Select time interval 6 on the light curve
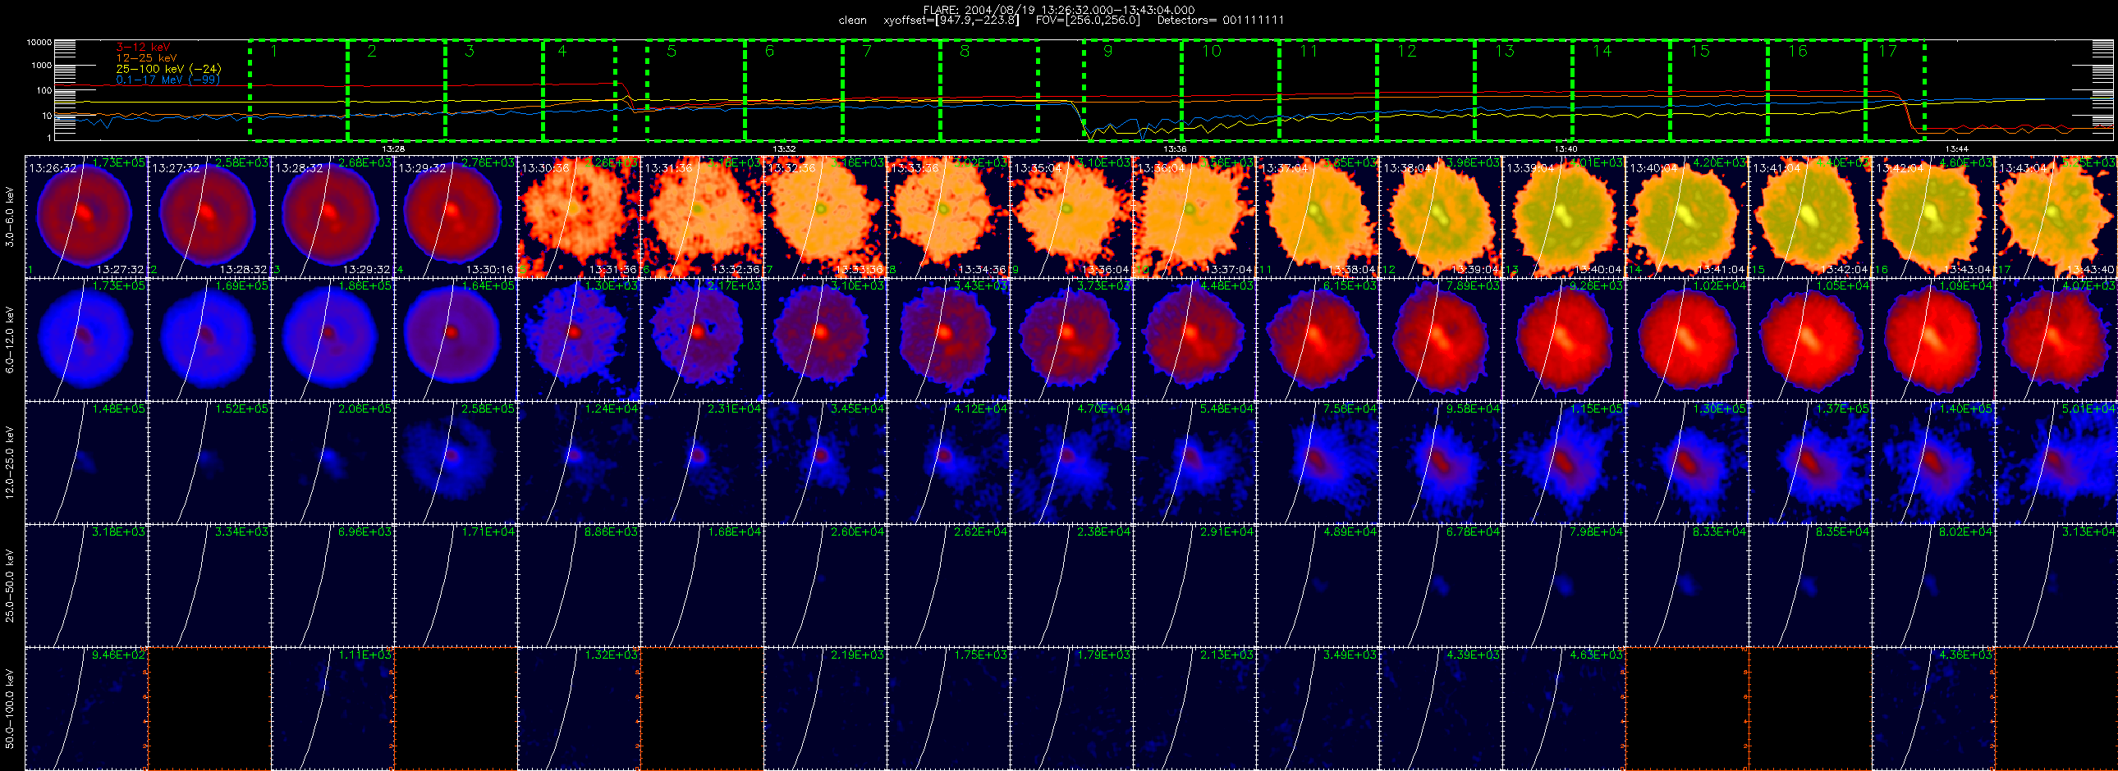 [793, 89]
